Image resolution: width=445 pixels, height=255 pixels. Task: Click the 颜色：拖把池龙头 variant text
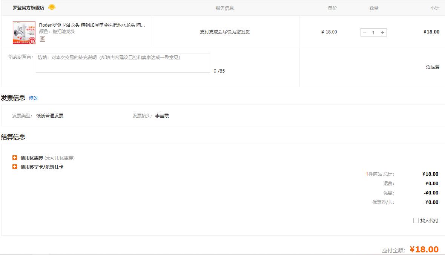click(57, 32)
